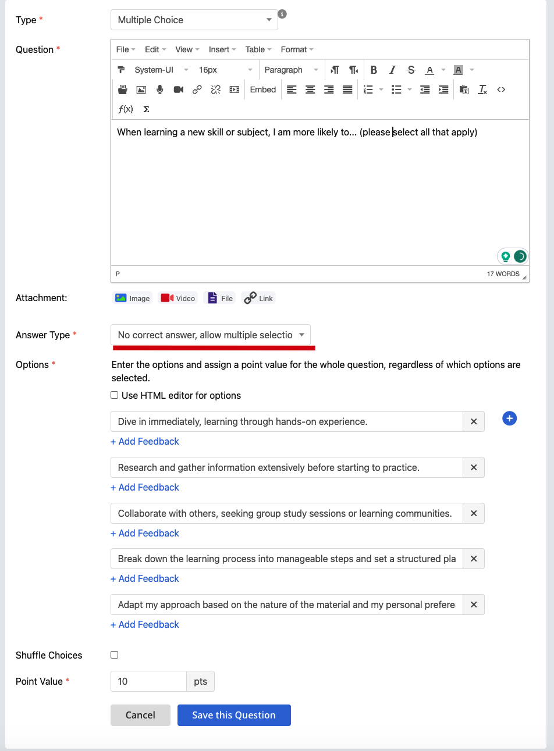Add Feedback for the first option
554x751 pixels.
pos(145,441)
